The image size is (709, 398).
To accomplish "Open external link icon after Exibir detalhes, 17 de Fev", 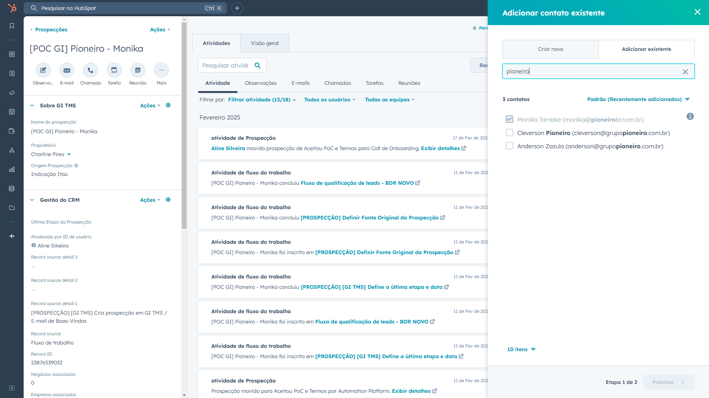I will pos(464,148).
